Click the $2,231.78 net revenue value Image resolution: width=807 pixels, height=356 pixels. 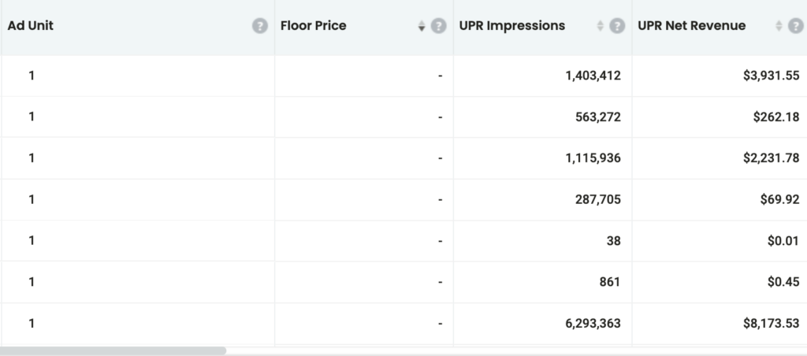tap(770, 158)
